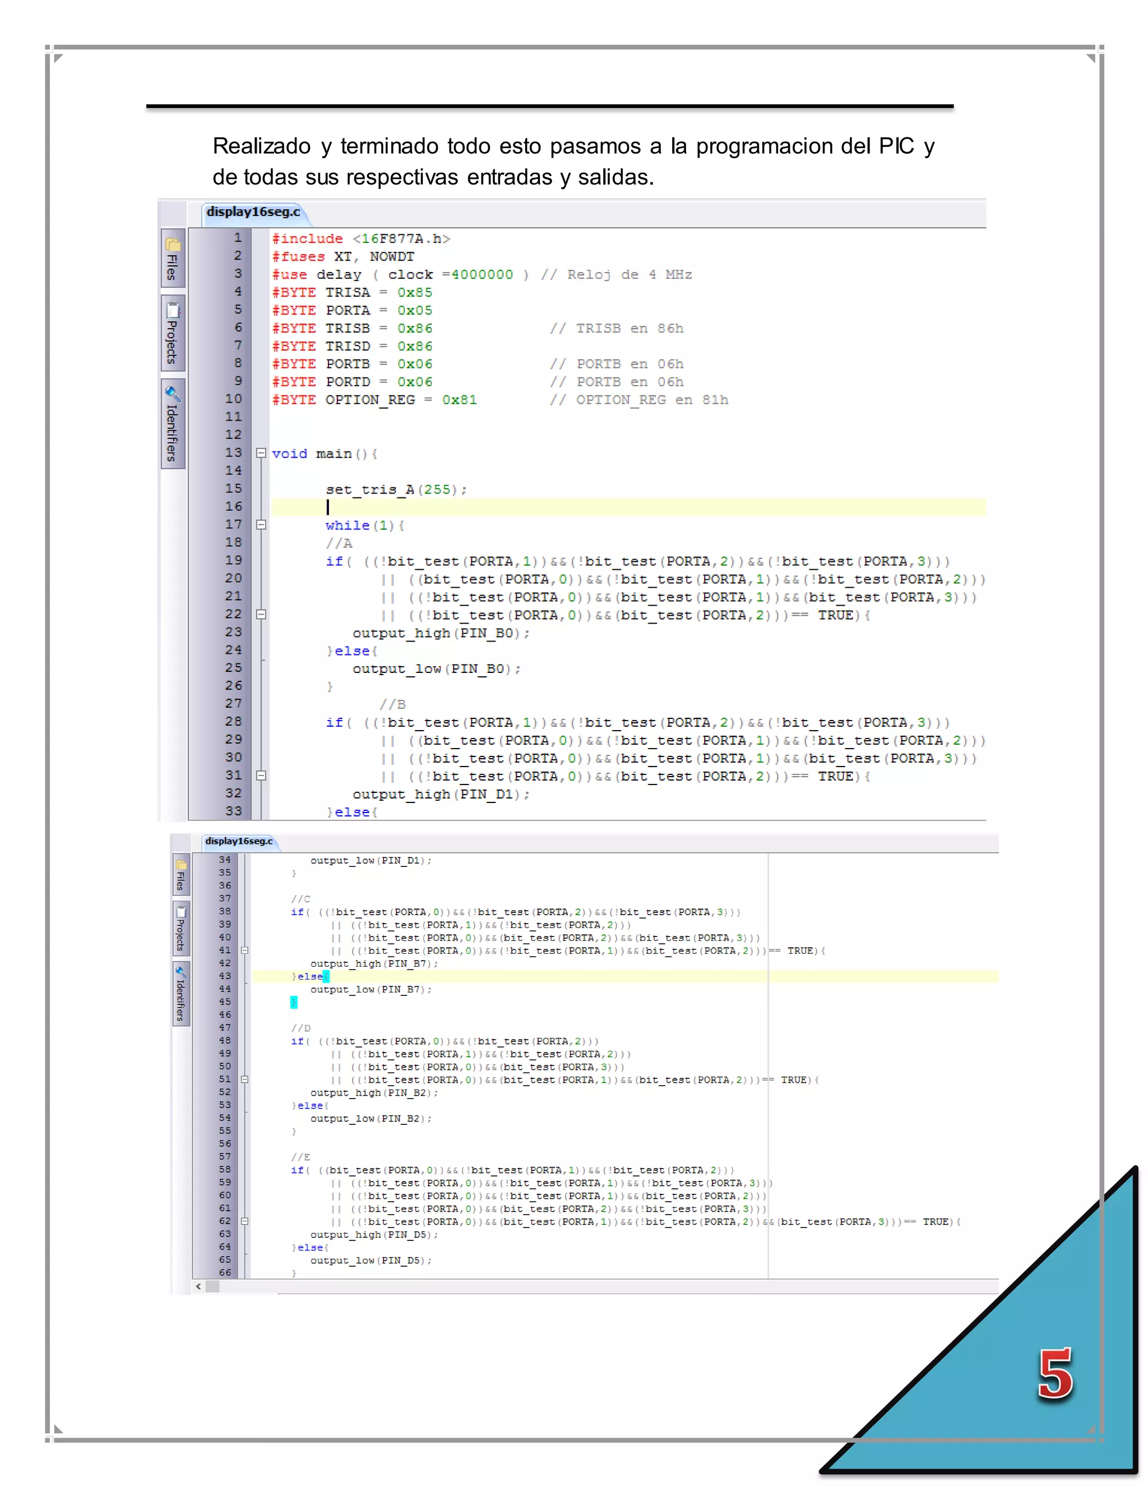Click the scroll-left arrow of horizontal scrollbar

point(198,1286)
